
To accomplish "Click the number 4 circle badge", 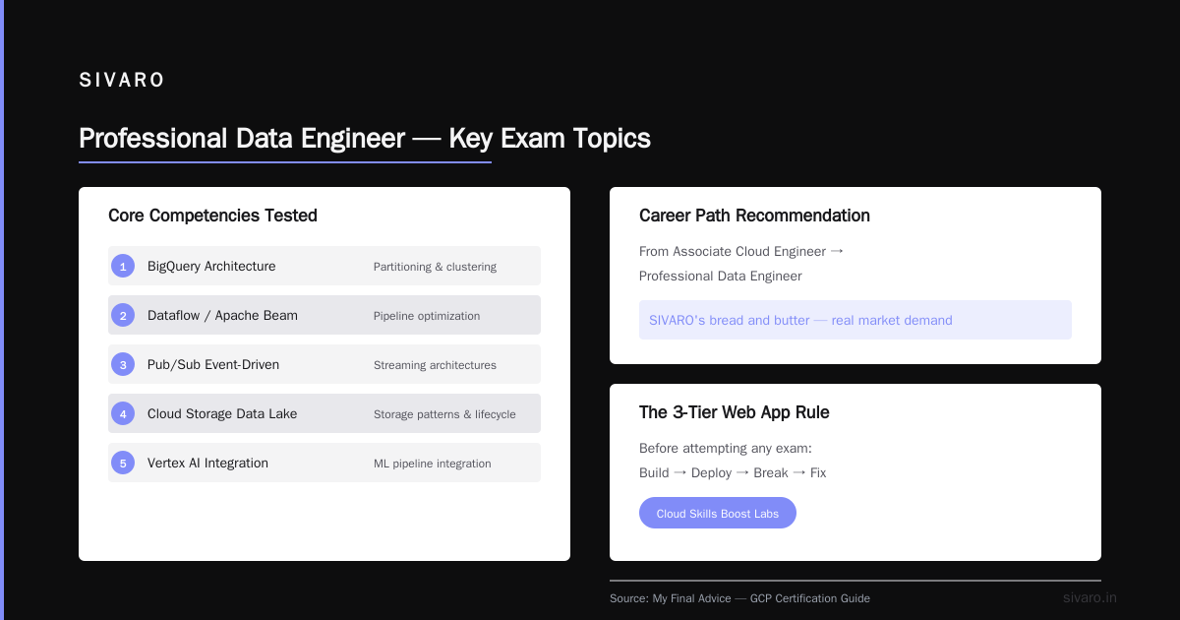I will (x=123, y=413).
